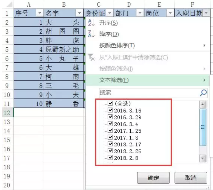Toggle the 2018.2.8 checkbox
213x190 pixels.
110,157
